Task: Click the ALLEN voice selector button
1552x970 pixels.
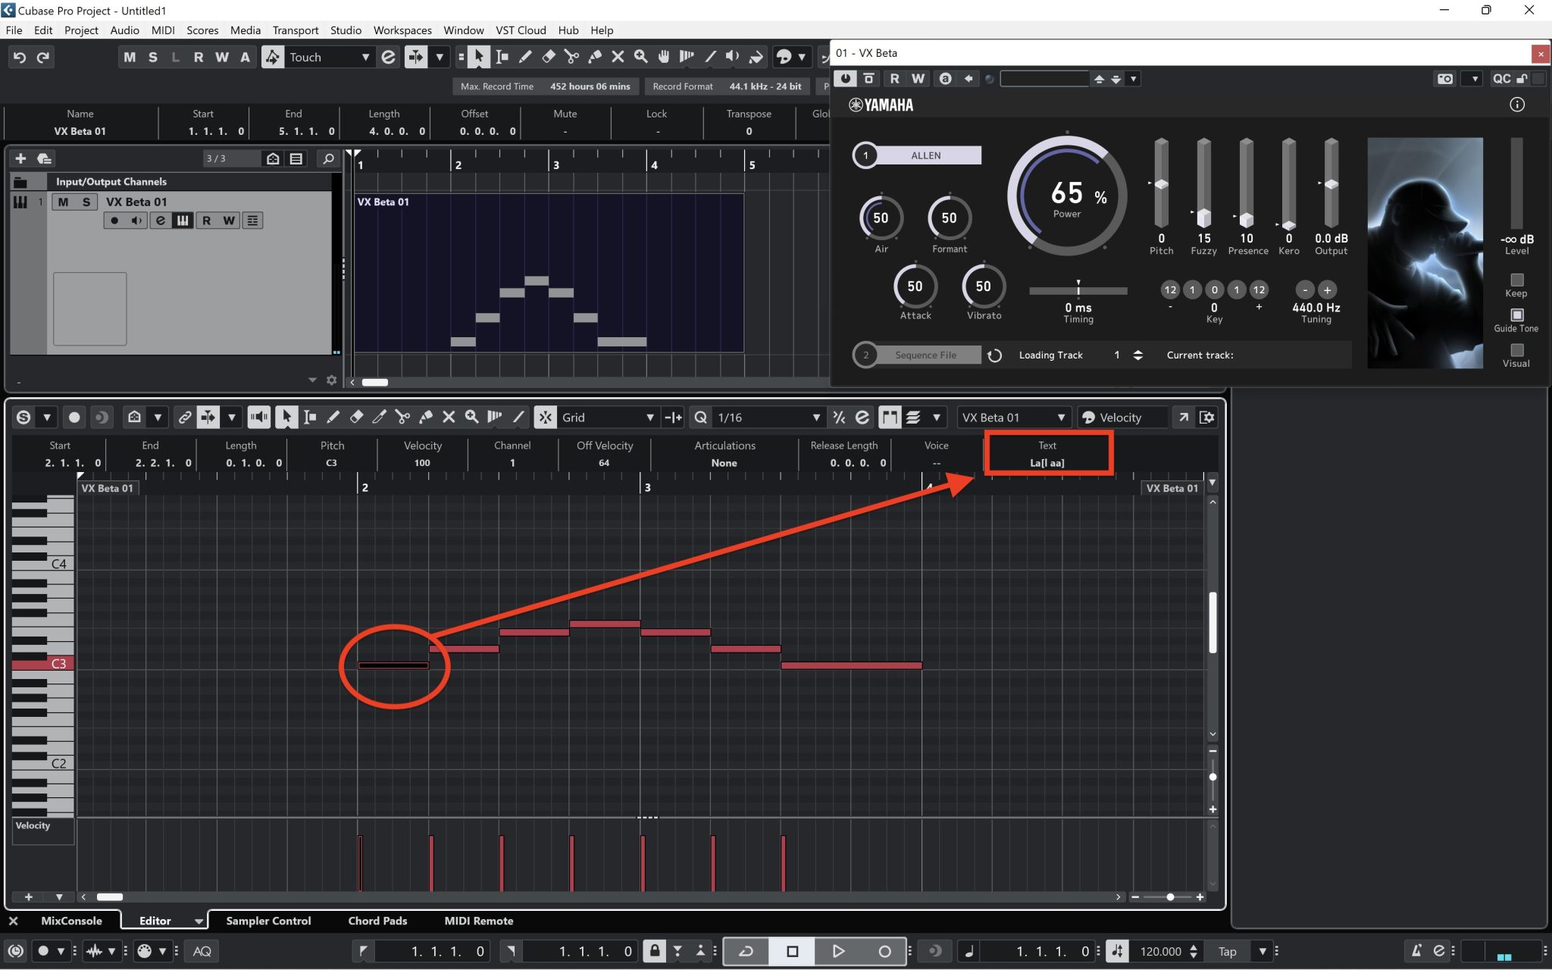Action: pos(925,155)
